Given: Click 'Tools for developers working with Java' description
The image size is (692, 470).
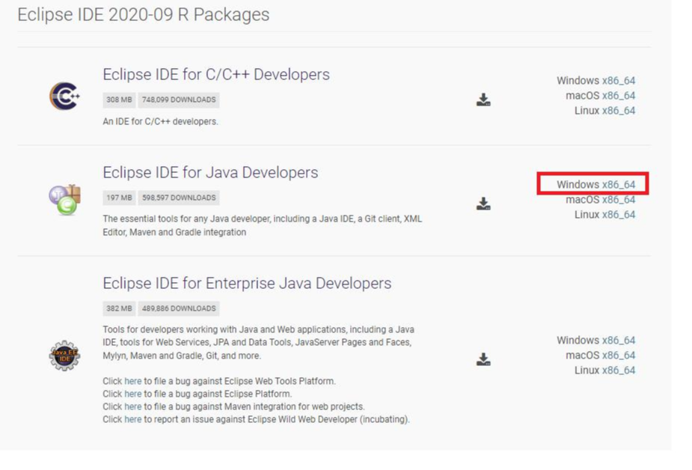Looking at the screenshot, I should coord(258,343).
